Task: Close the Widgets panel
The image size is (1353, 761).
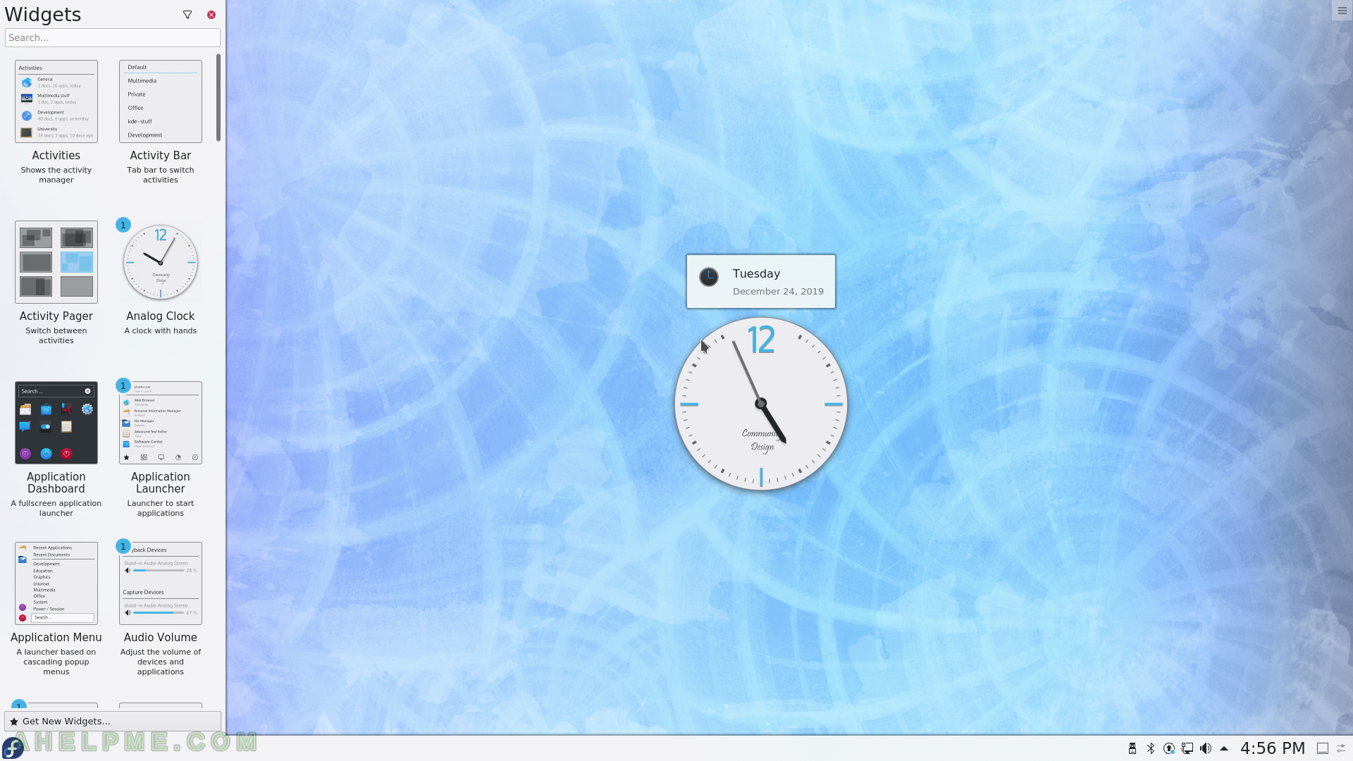Action: point(211,15)
